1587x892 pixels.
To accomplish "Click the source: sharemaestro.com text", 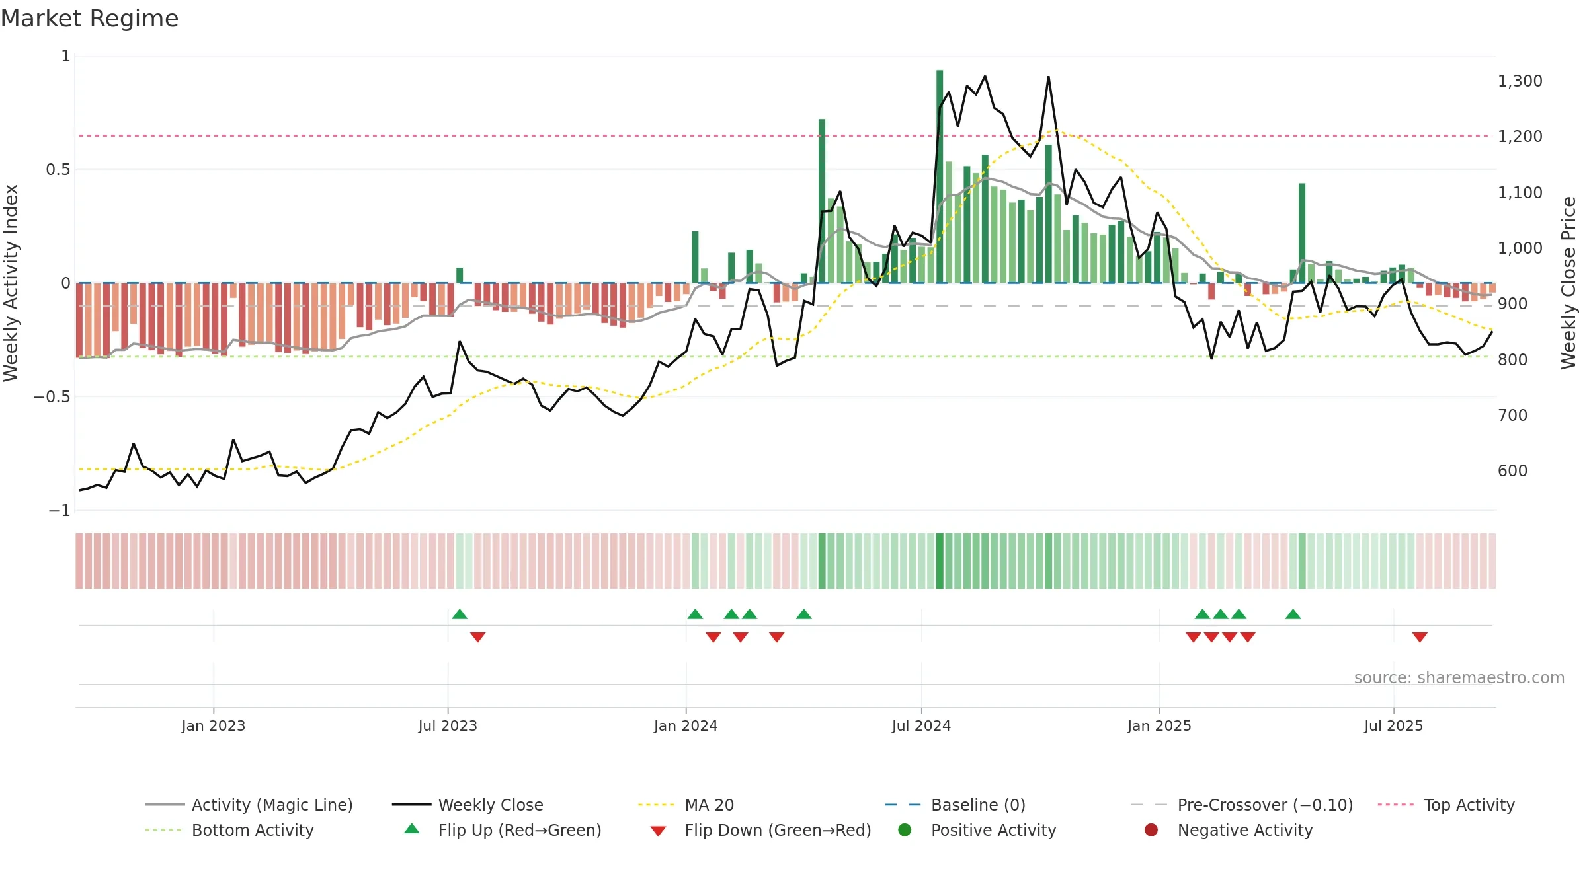I will [x=1459, y=677].
